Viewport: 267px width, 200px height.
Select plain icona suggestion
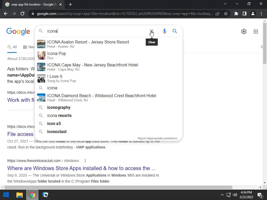(x=108, y=88)
